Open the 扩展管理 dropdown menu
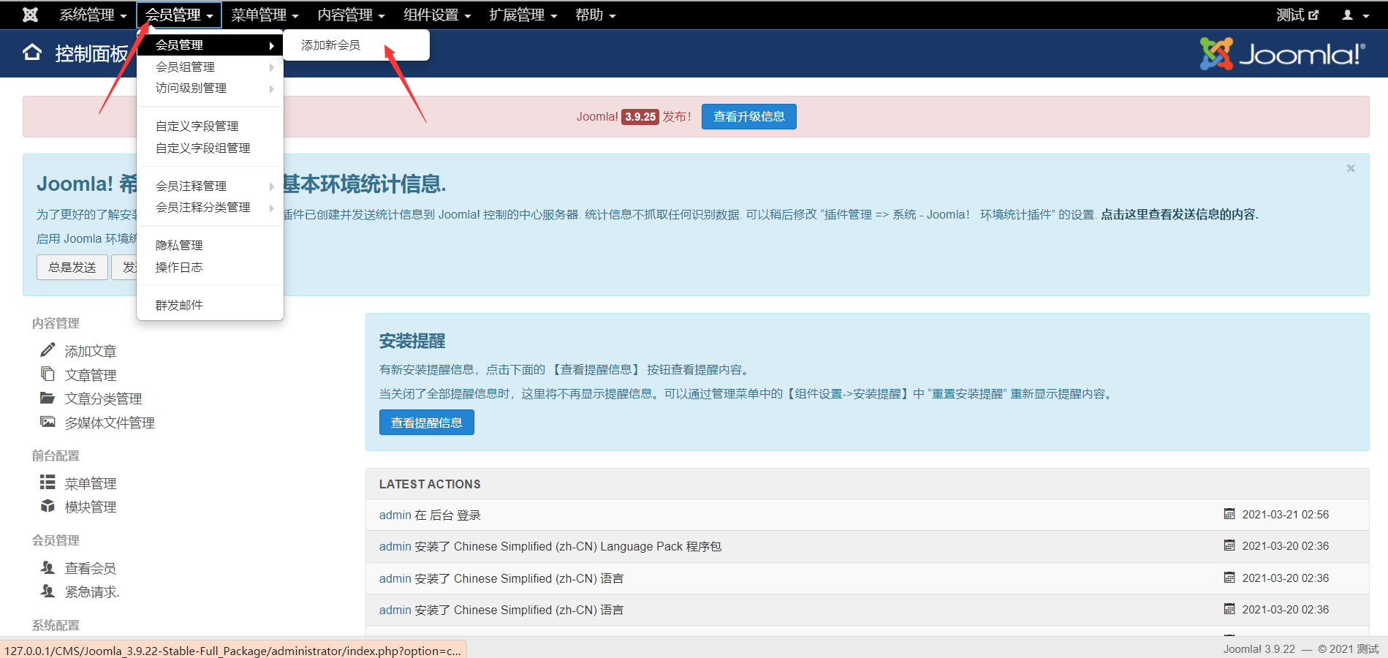This screenshot has width=1388, height=658. [x=522, y=14]
